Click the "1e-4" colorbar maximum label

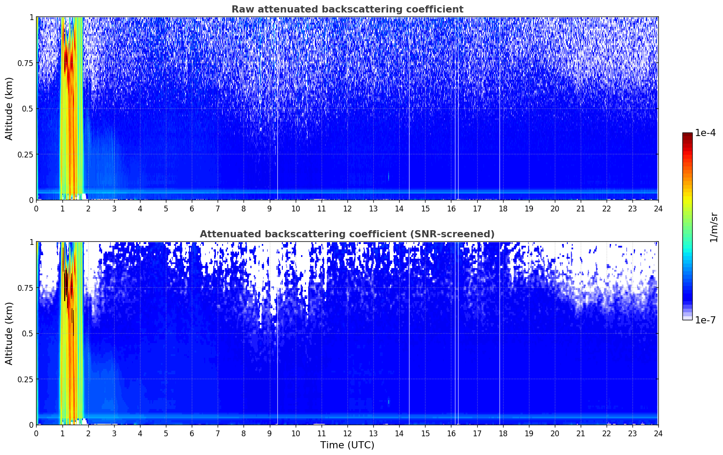click(705, 133)
